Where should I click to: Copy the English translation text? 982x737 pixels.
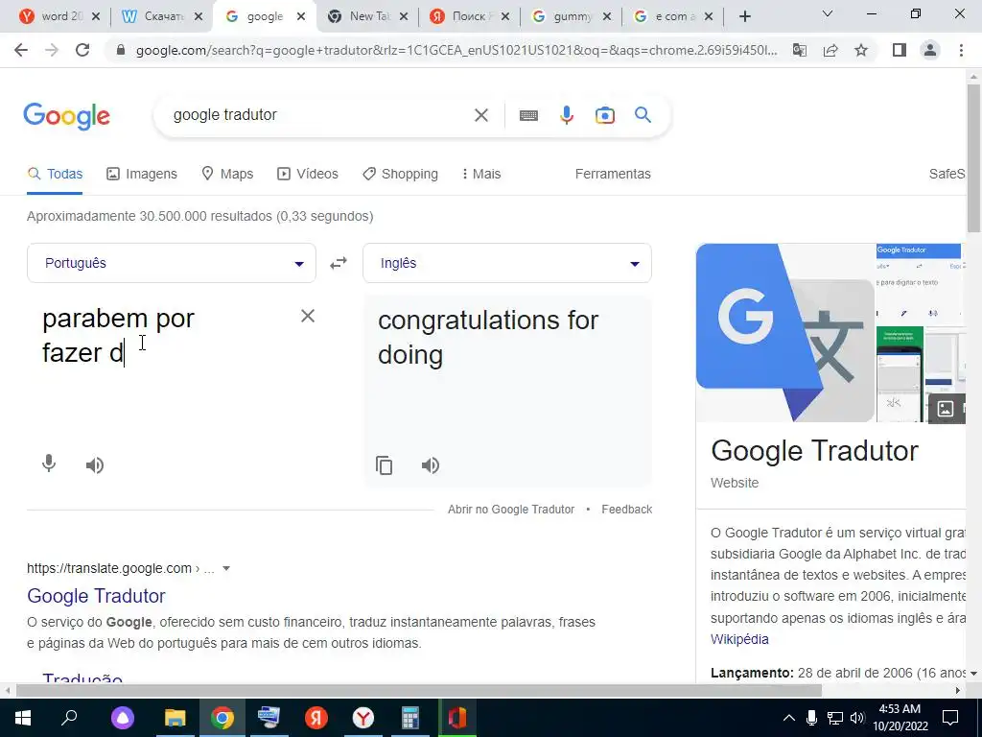384,465
